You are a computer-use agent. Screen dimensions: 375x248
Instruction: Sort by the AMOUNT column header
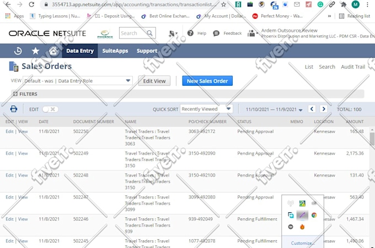click(x=355, y=122)
